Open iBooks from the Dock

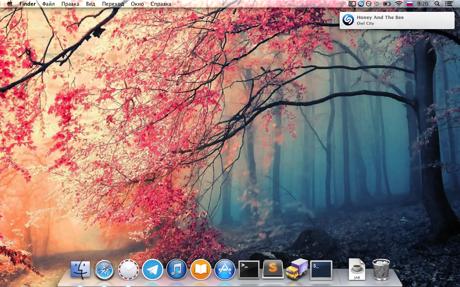tap(201, 270)
